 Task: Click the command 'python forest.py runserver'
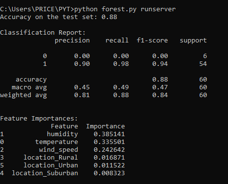125,9
